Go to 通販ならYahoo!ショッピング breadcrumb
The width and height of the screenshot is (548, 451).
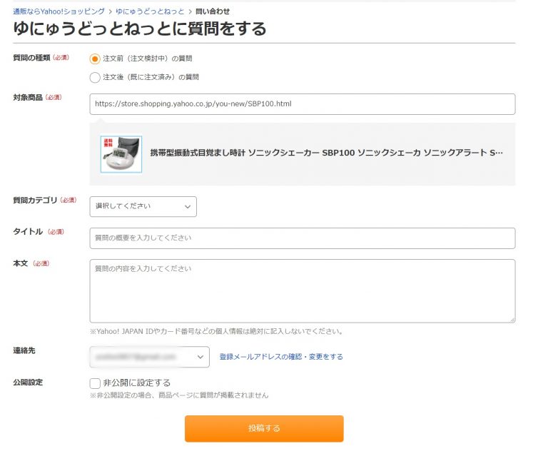click(59, 12)
